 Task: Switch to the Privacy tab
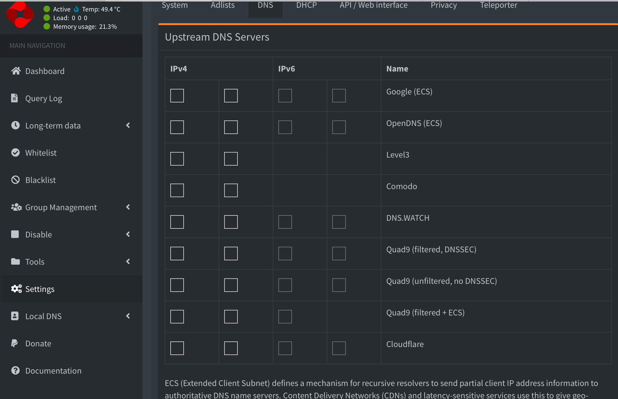[x=444, y=5]
